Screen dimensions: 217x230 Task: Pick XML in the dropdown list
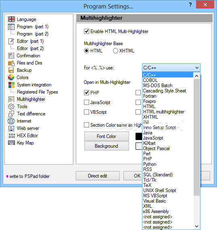pyautogui.click(x=168, y=206)
